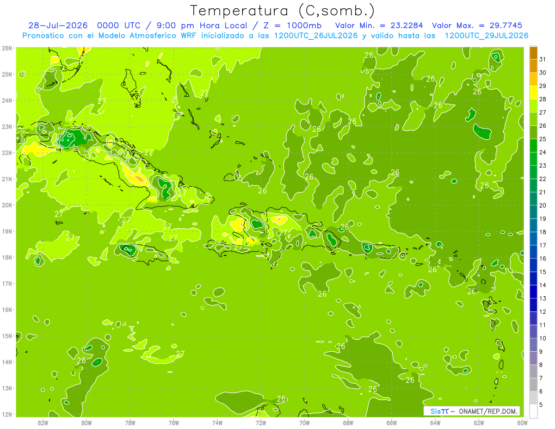The width and height of the screenshot is (555, 429).
Task: Click longitude axis label '82W'
Action: pyautogui.click(x=43, y=423)
